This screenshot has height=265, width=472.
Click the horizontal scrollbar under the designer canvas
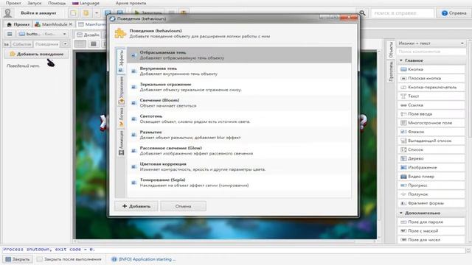[x=224, y=241]
